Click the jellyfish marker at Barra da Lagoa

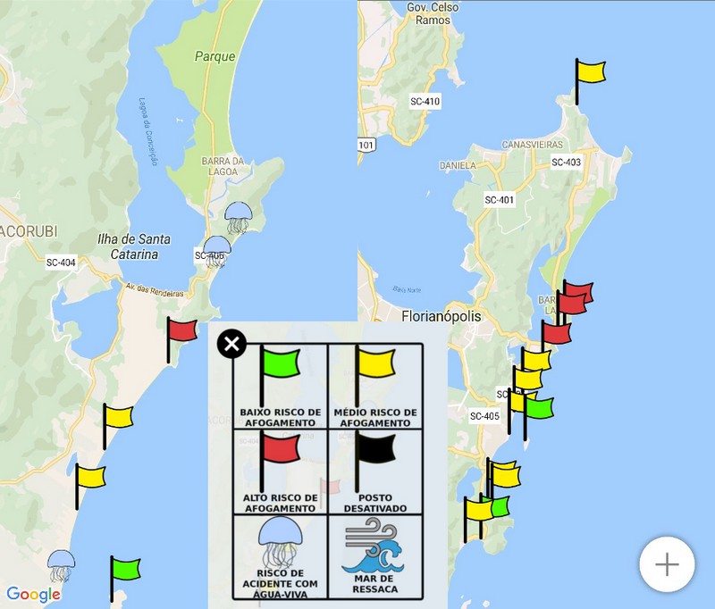[x=238, y=216]
